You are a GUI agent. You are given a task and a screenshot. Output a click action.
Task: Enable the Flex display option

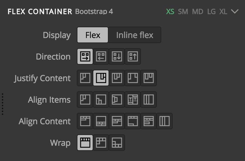(x=93, y=35)
